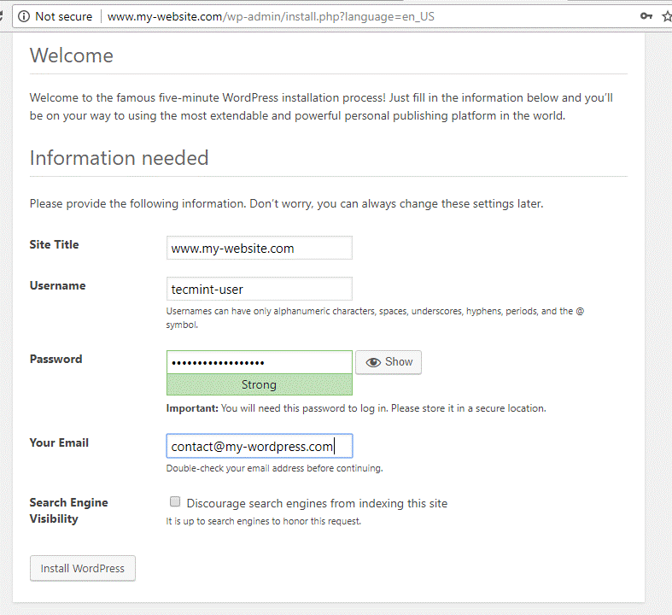Select the Username field containing tecmint-user
This screenshot has height=615, width=672.
[x=259, y=289]
